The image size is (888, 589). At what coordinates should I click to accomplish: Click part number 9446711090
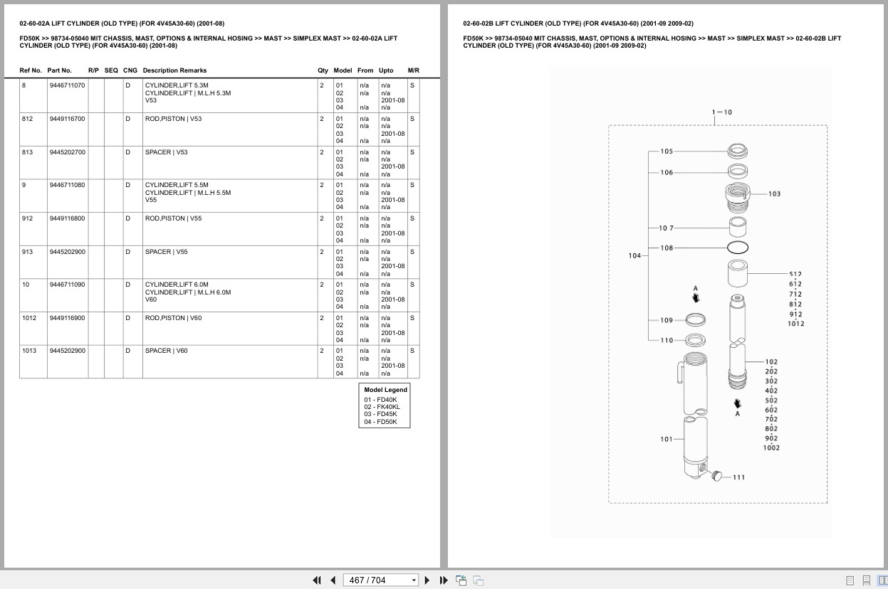[67, 285]
